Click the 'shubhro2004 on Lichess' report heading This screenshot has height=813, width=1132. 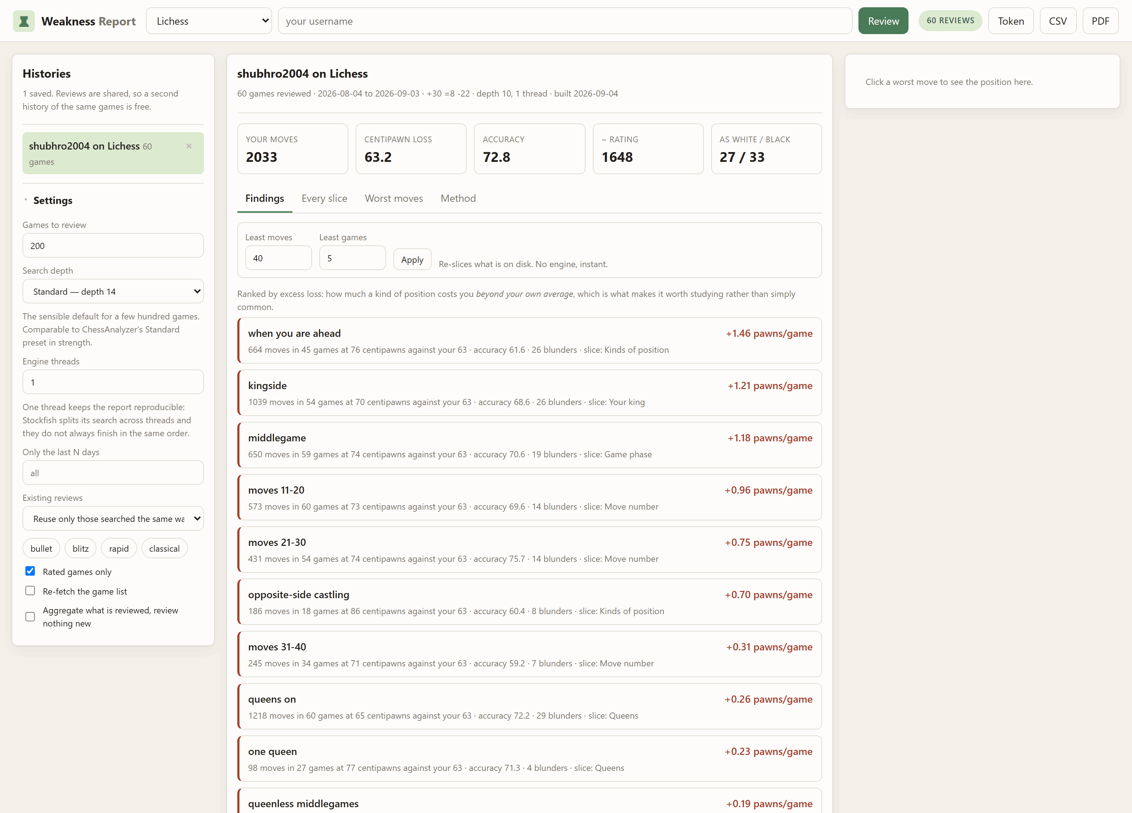click(x=303, y=74)
